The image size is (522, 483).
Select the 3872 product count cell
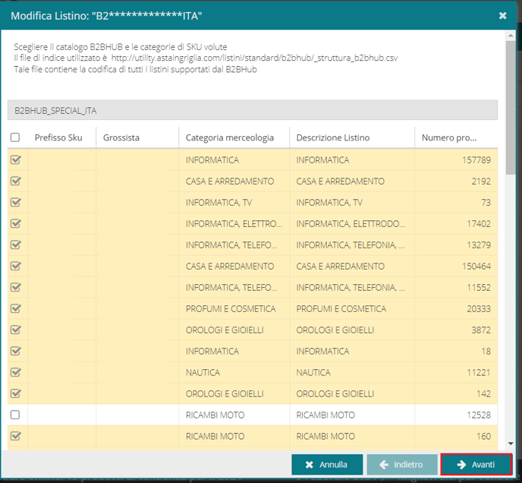click(x=456, y=330)
